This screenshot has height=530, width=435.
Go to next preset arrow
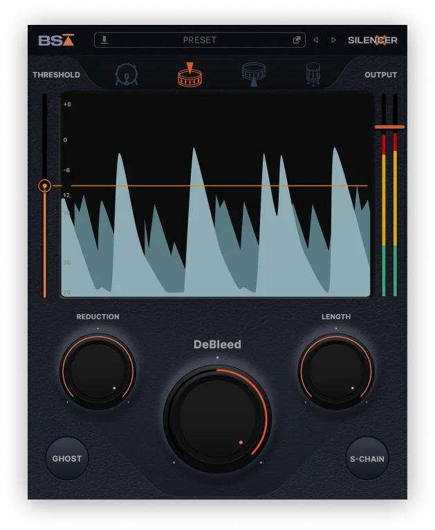point(333,40)
